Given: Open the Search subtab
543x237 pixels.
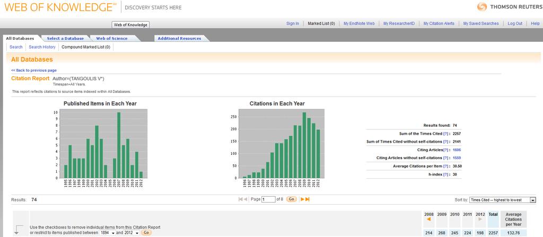Looking at the screenshot, I should tap(16, 47).
